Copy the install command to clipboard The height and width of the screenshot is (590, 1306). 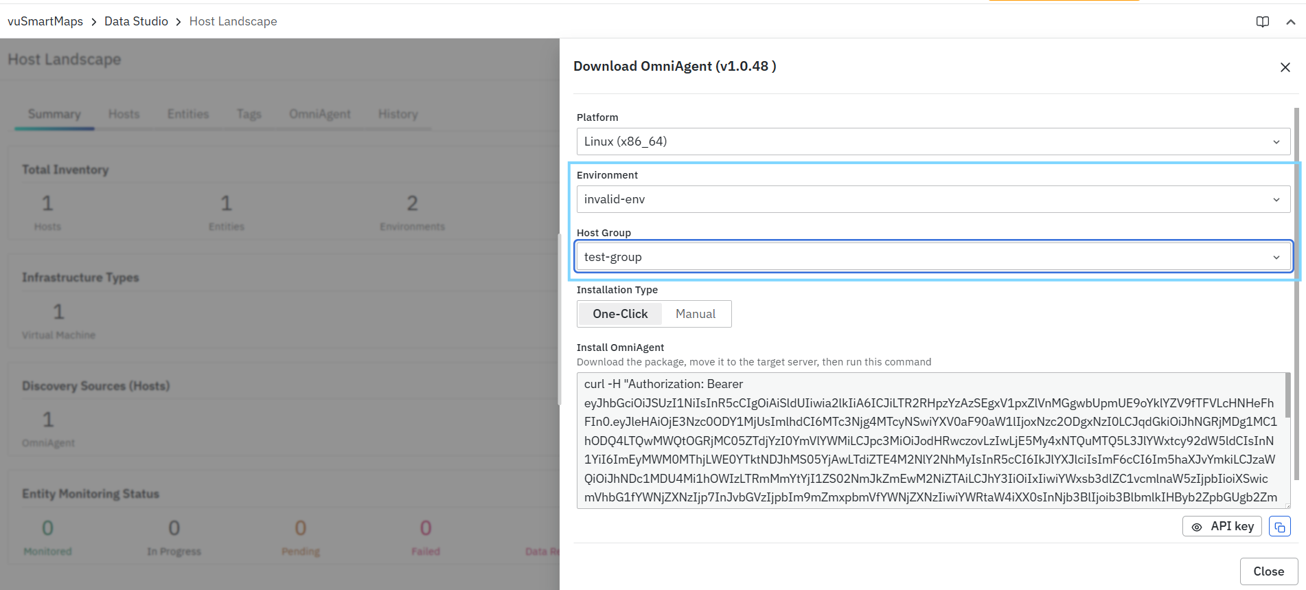click(1280, 527)
